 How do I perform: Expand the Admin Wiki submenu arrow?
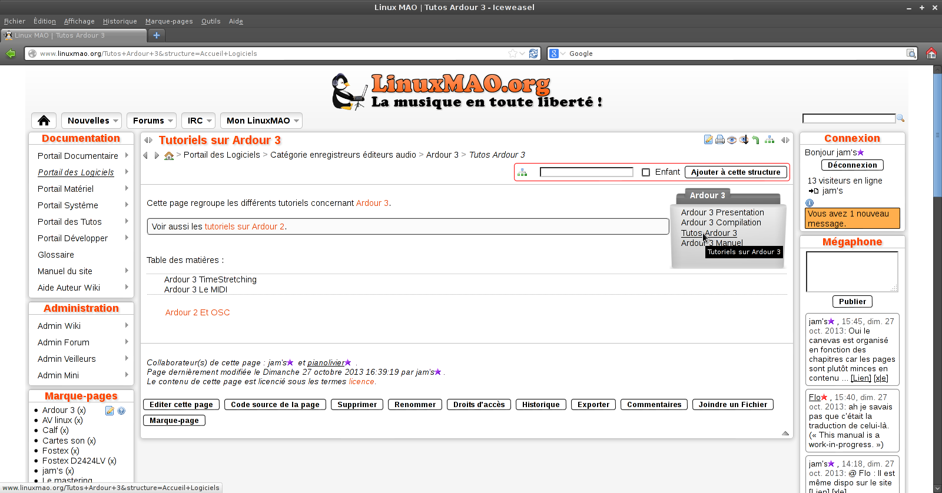(x=127, y=325)
